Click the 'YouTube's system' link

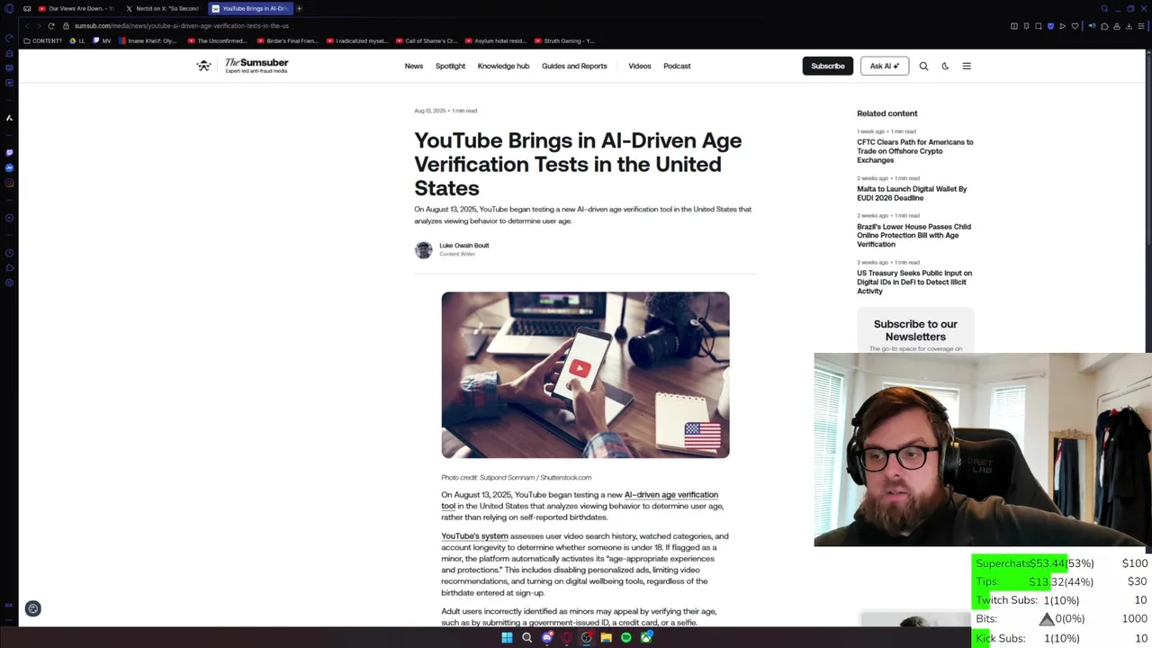474,536
